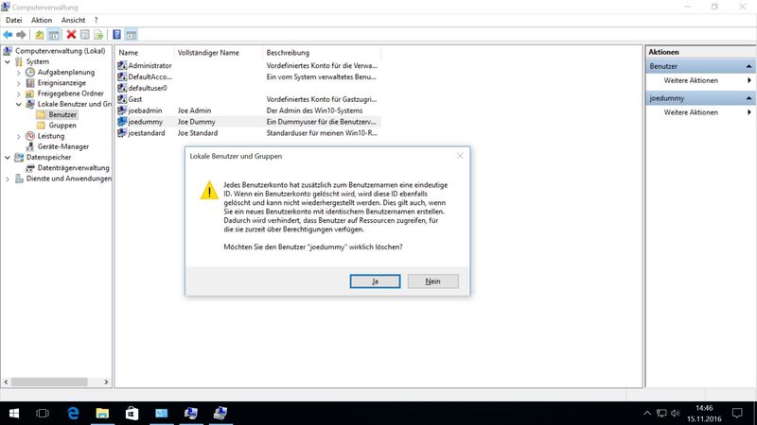Select the Gruppen folder in the tree
The image size is (757, 425).
coord(62,126)
